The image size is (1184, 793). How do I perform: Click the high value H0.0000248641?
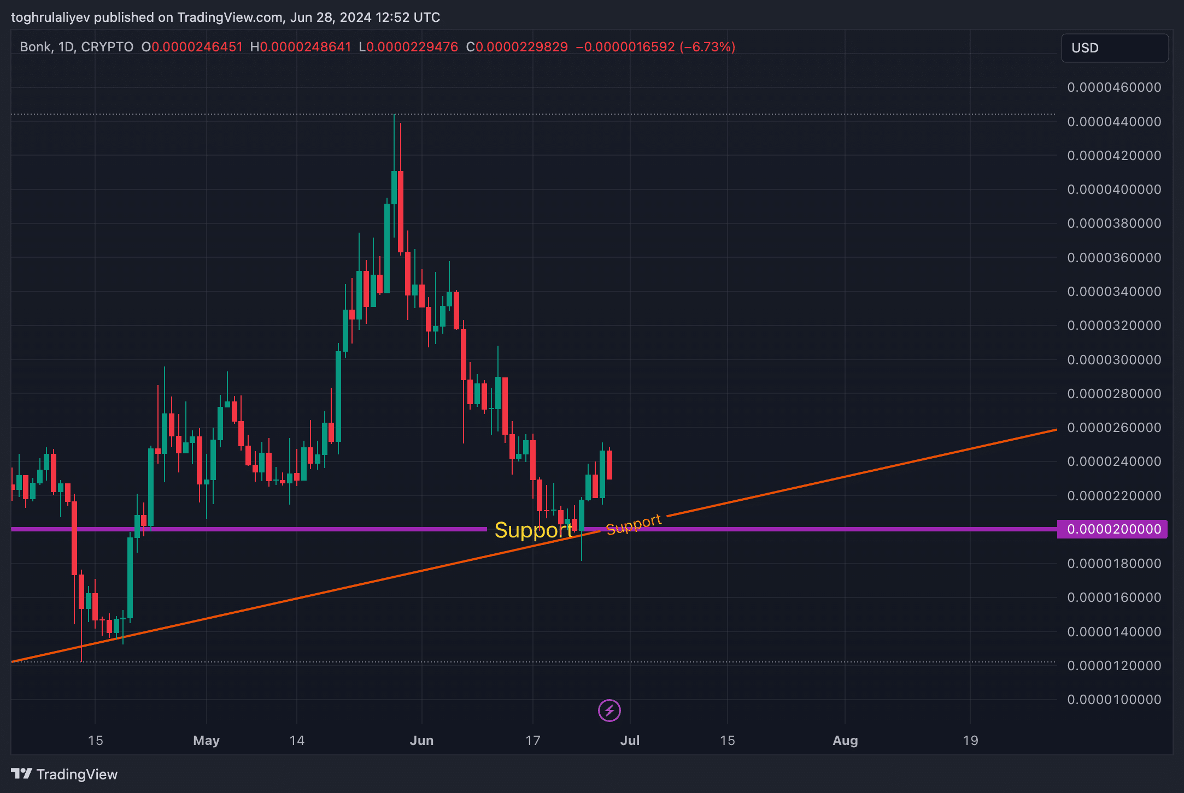pos(301,47)
